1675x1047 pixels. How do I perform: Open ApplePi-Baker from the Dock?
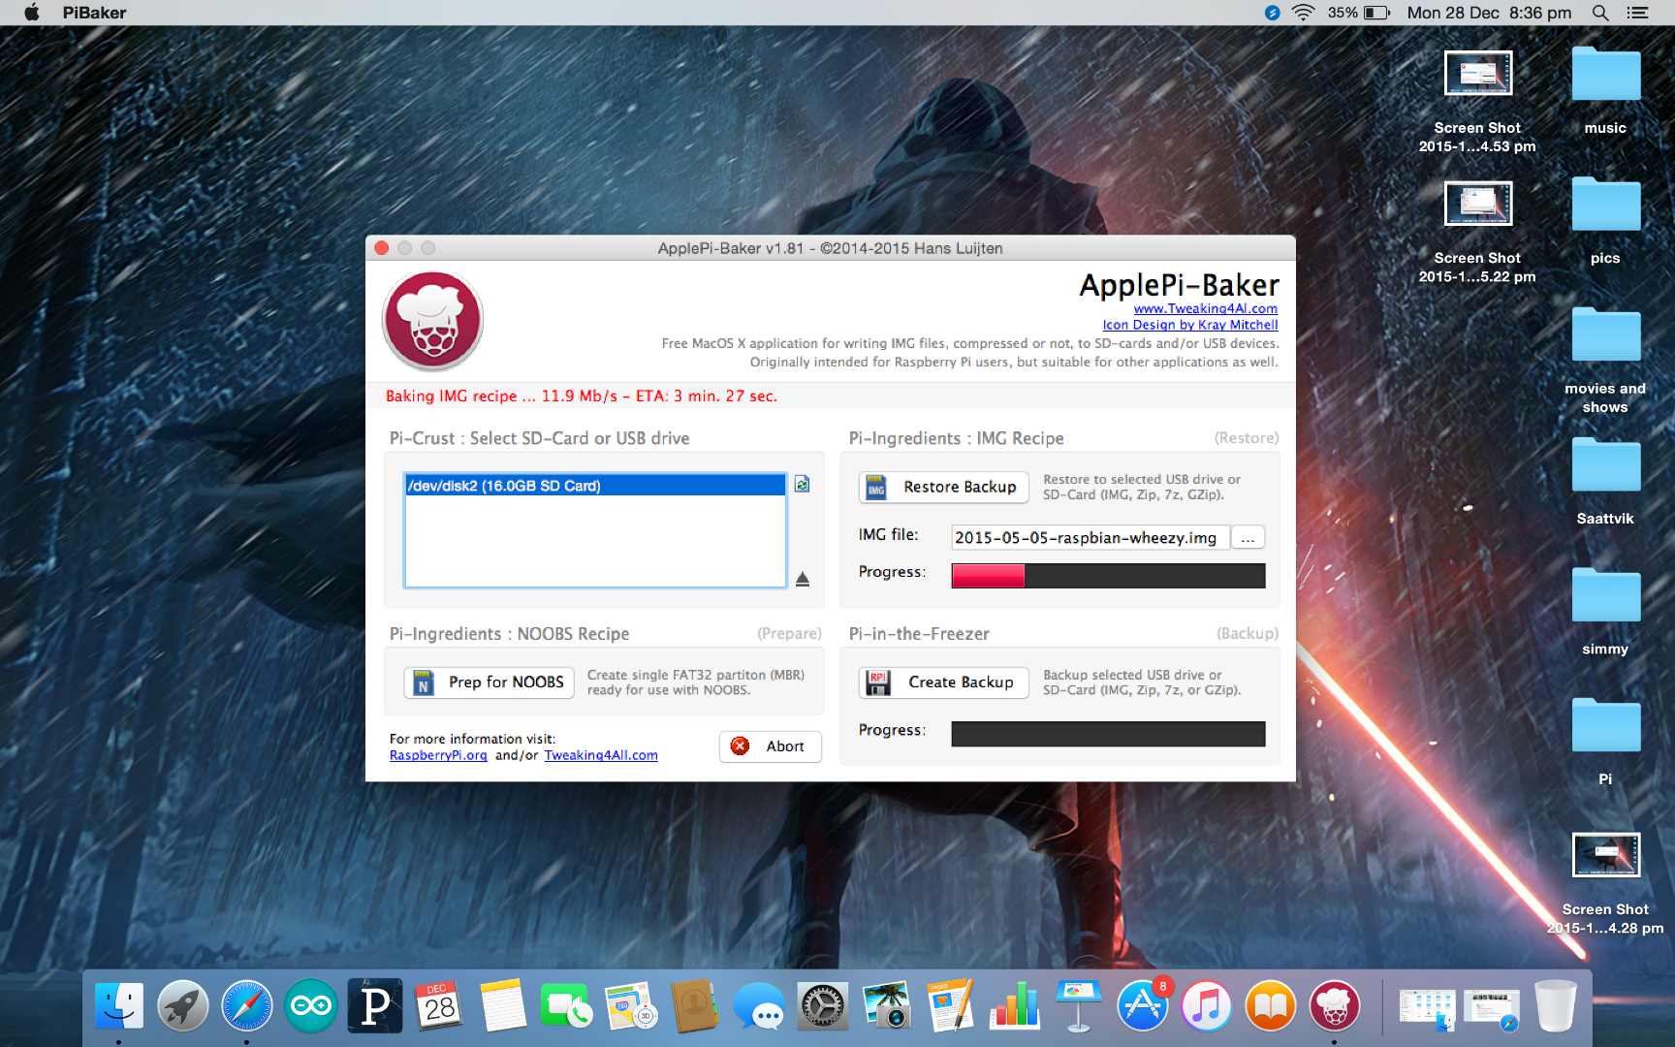[x=1336, y=1006]
